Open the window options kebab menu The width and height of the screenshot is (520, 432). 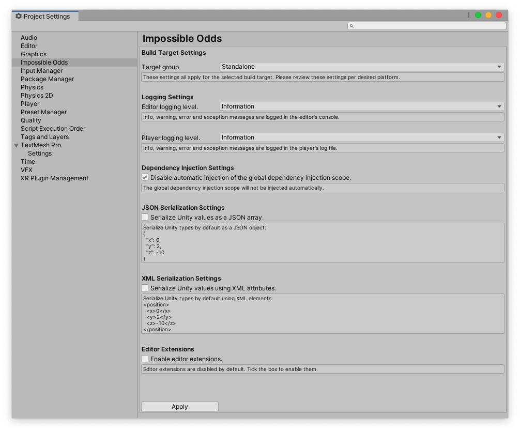[468, 16]
